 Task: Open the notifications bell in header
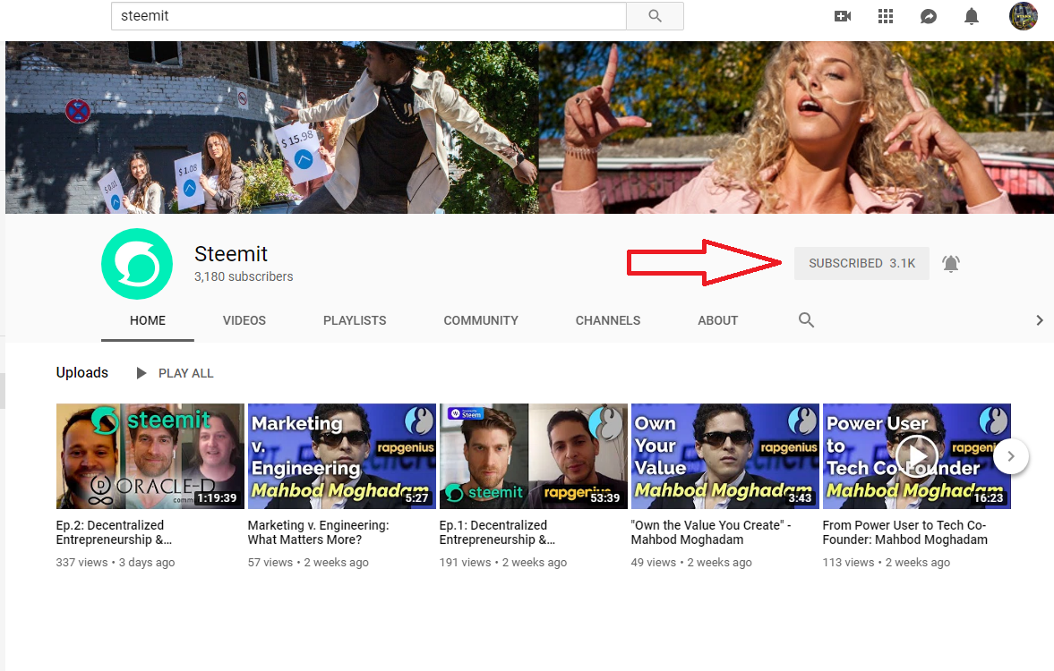click(972, 16)
